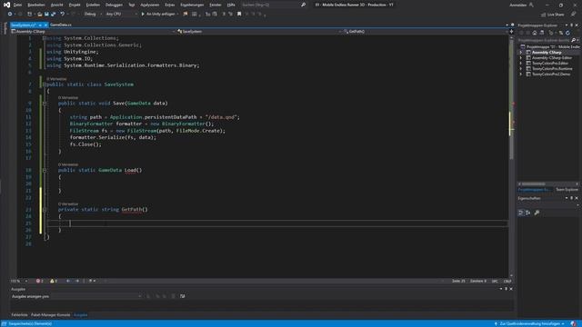The height and width of the screenshot is (327, 582).
Task: Expand the ToonyColorsPro.Runtime project node
Action: pos(521,69)
